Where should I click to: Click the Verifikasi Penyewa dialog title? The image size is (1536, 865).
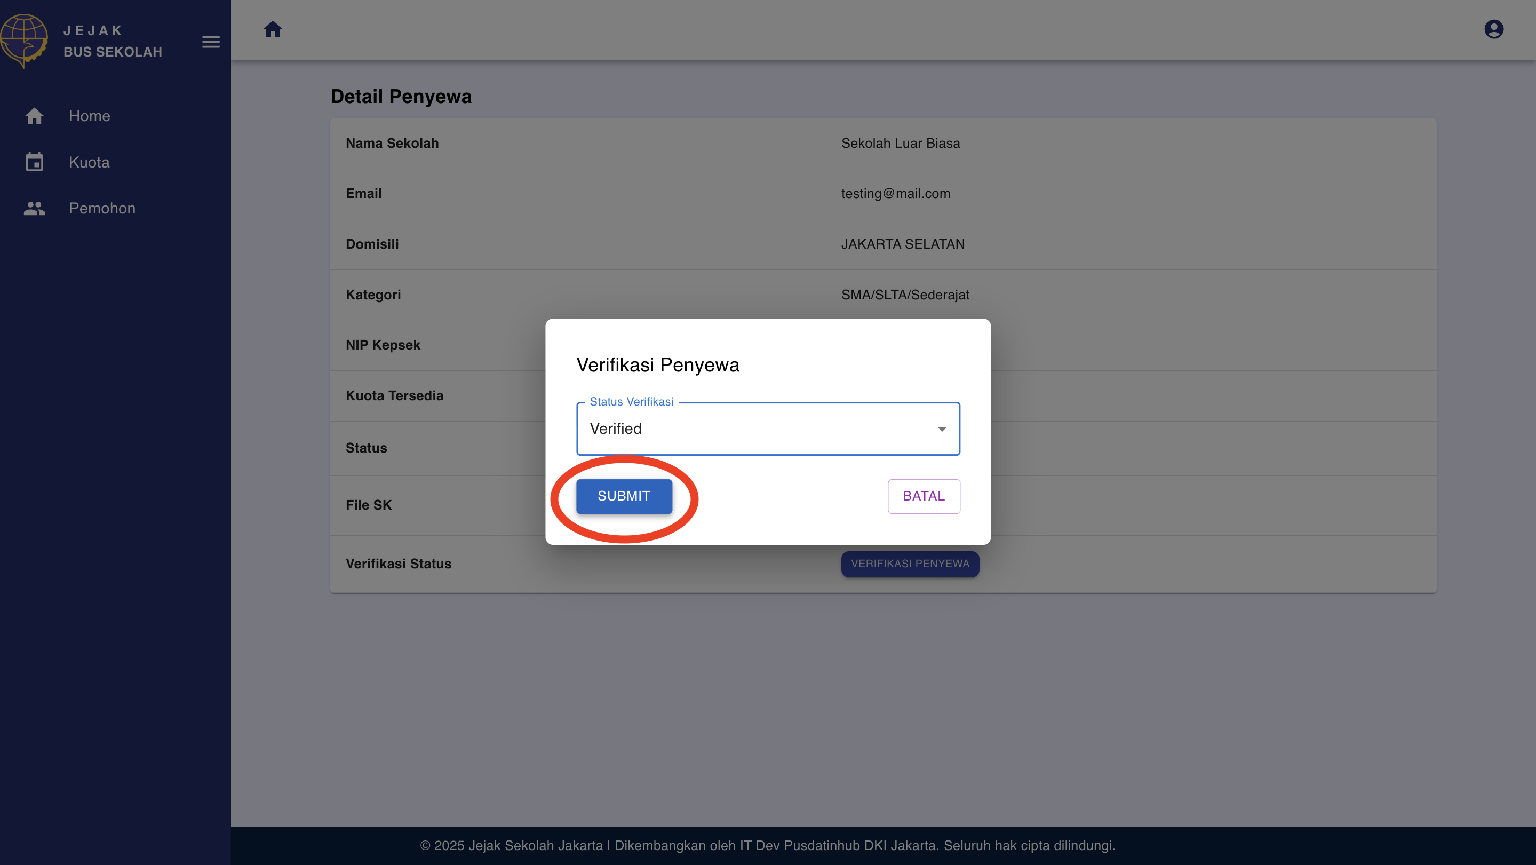658,364
